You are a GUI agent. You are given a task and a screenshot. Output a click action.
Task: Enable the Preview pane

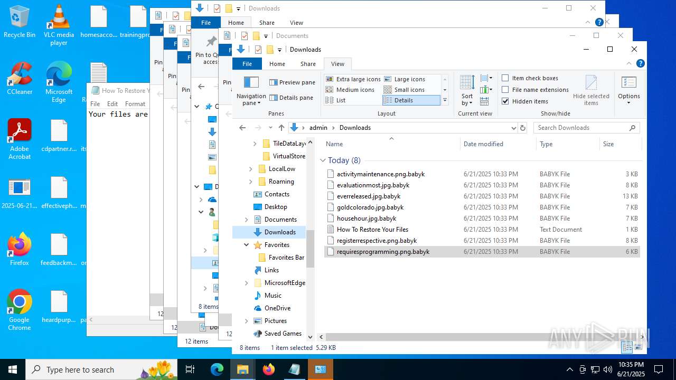[x=292, y=82]
